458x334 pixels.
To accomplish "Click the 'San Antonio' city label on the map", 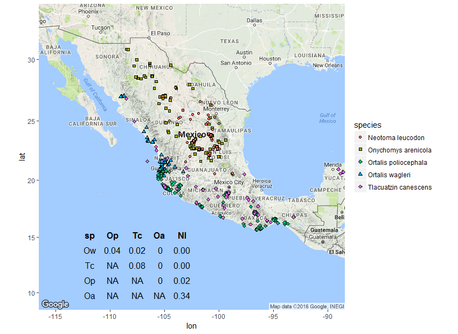I will (x=236, y=63).
